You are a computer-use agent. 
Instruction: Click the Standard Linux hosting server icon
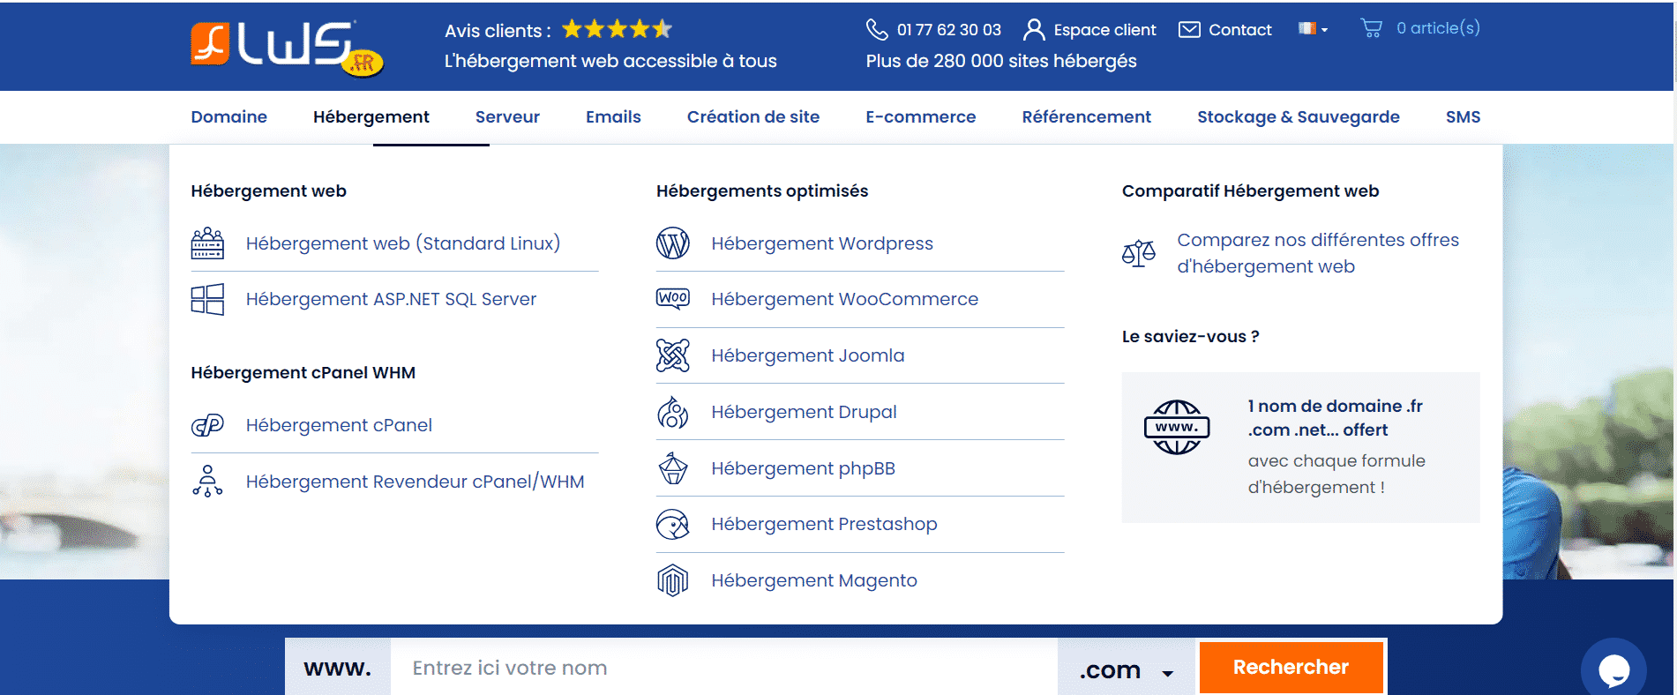pos(207,243)
